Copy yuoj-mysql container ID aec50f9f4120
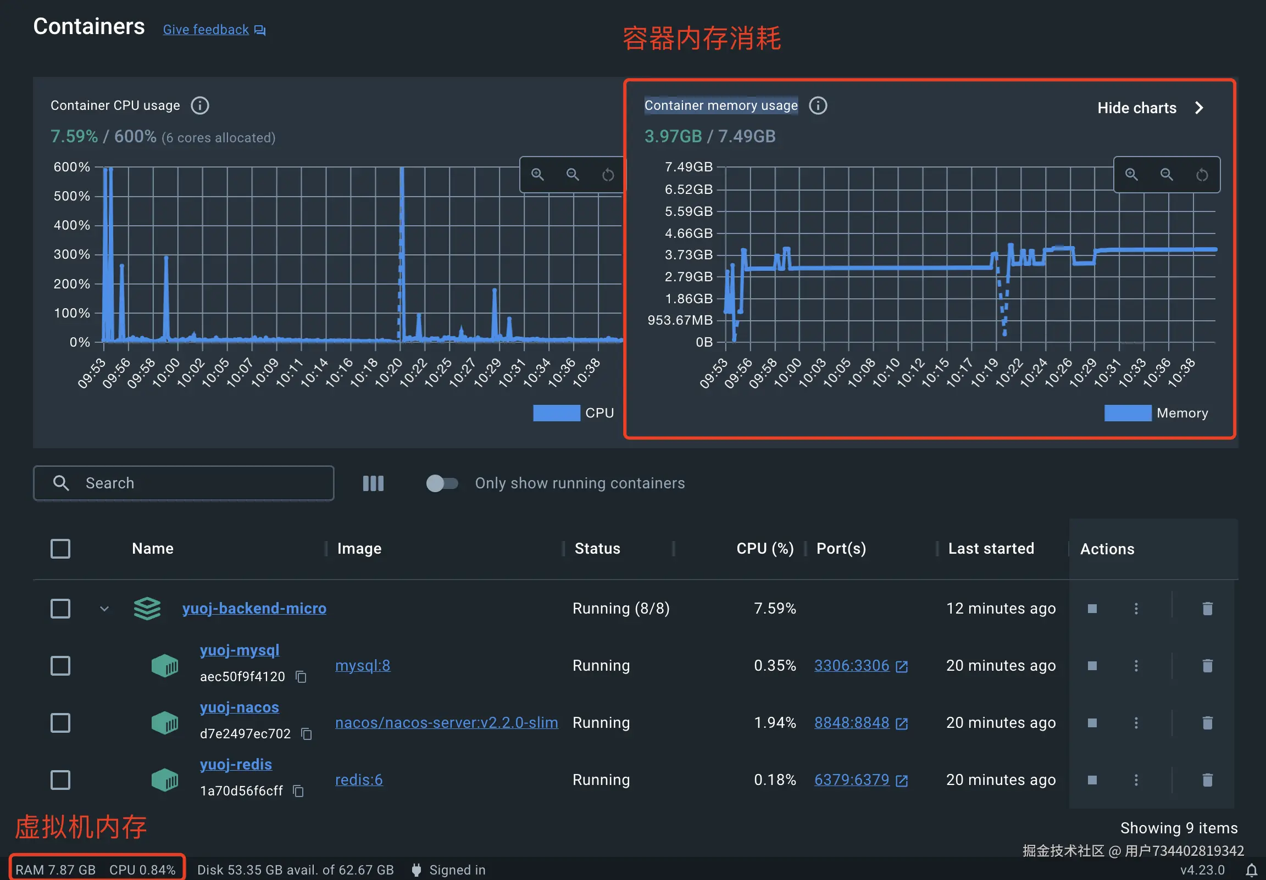Viewport: 1266px width, 880px height. click(301, 677)
